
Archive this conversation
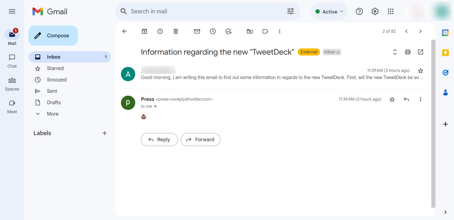(144, 31)
